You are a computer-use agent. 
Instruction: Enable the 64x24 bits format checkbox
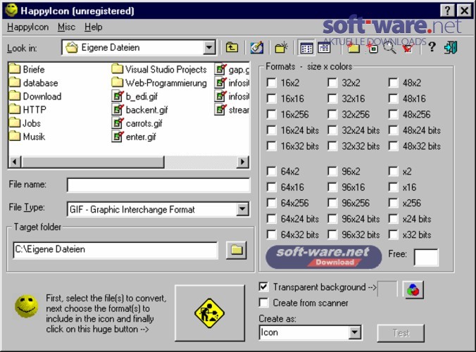pos(271,219)
